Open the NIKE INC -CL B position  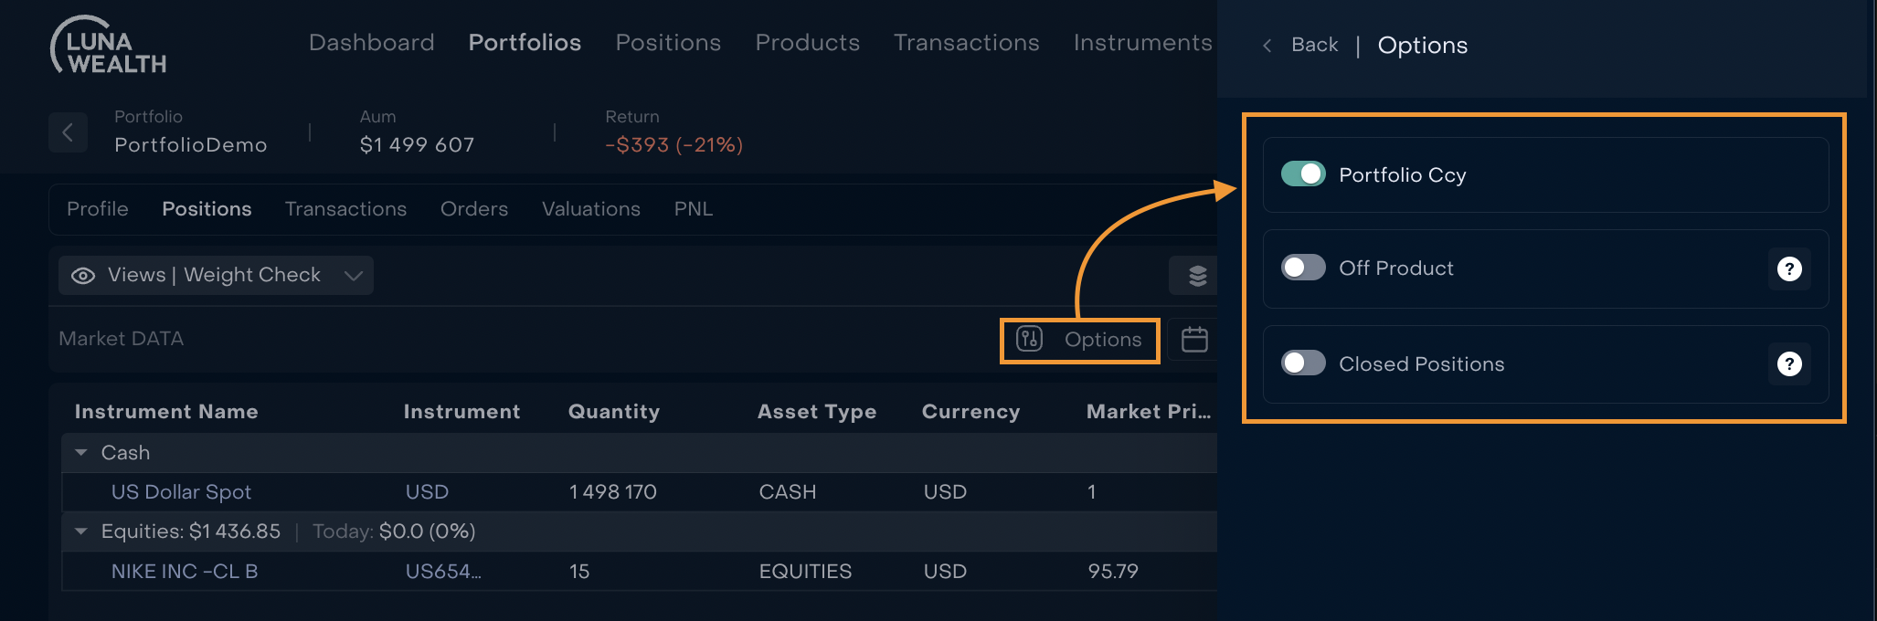185,572
